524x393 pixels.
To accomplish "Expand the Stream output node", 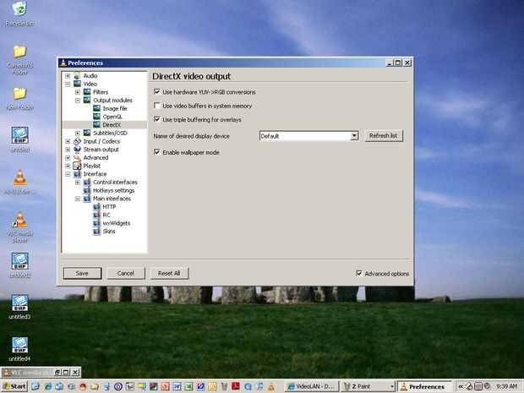I will coord(68,150).
